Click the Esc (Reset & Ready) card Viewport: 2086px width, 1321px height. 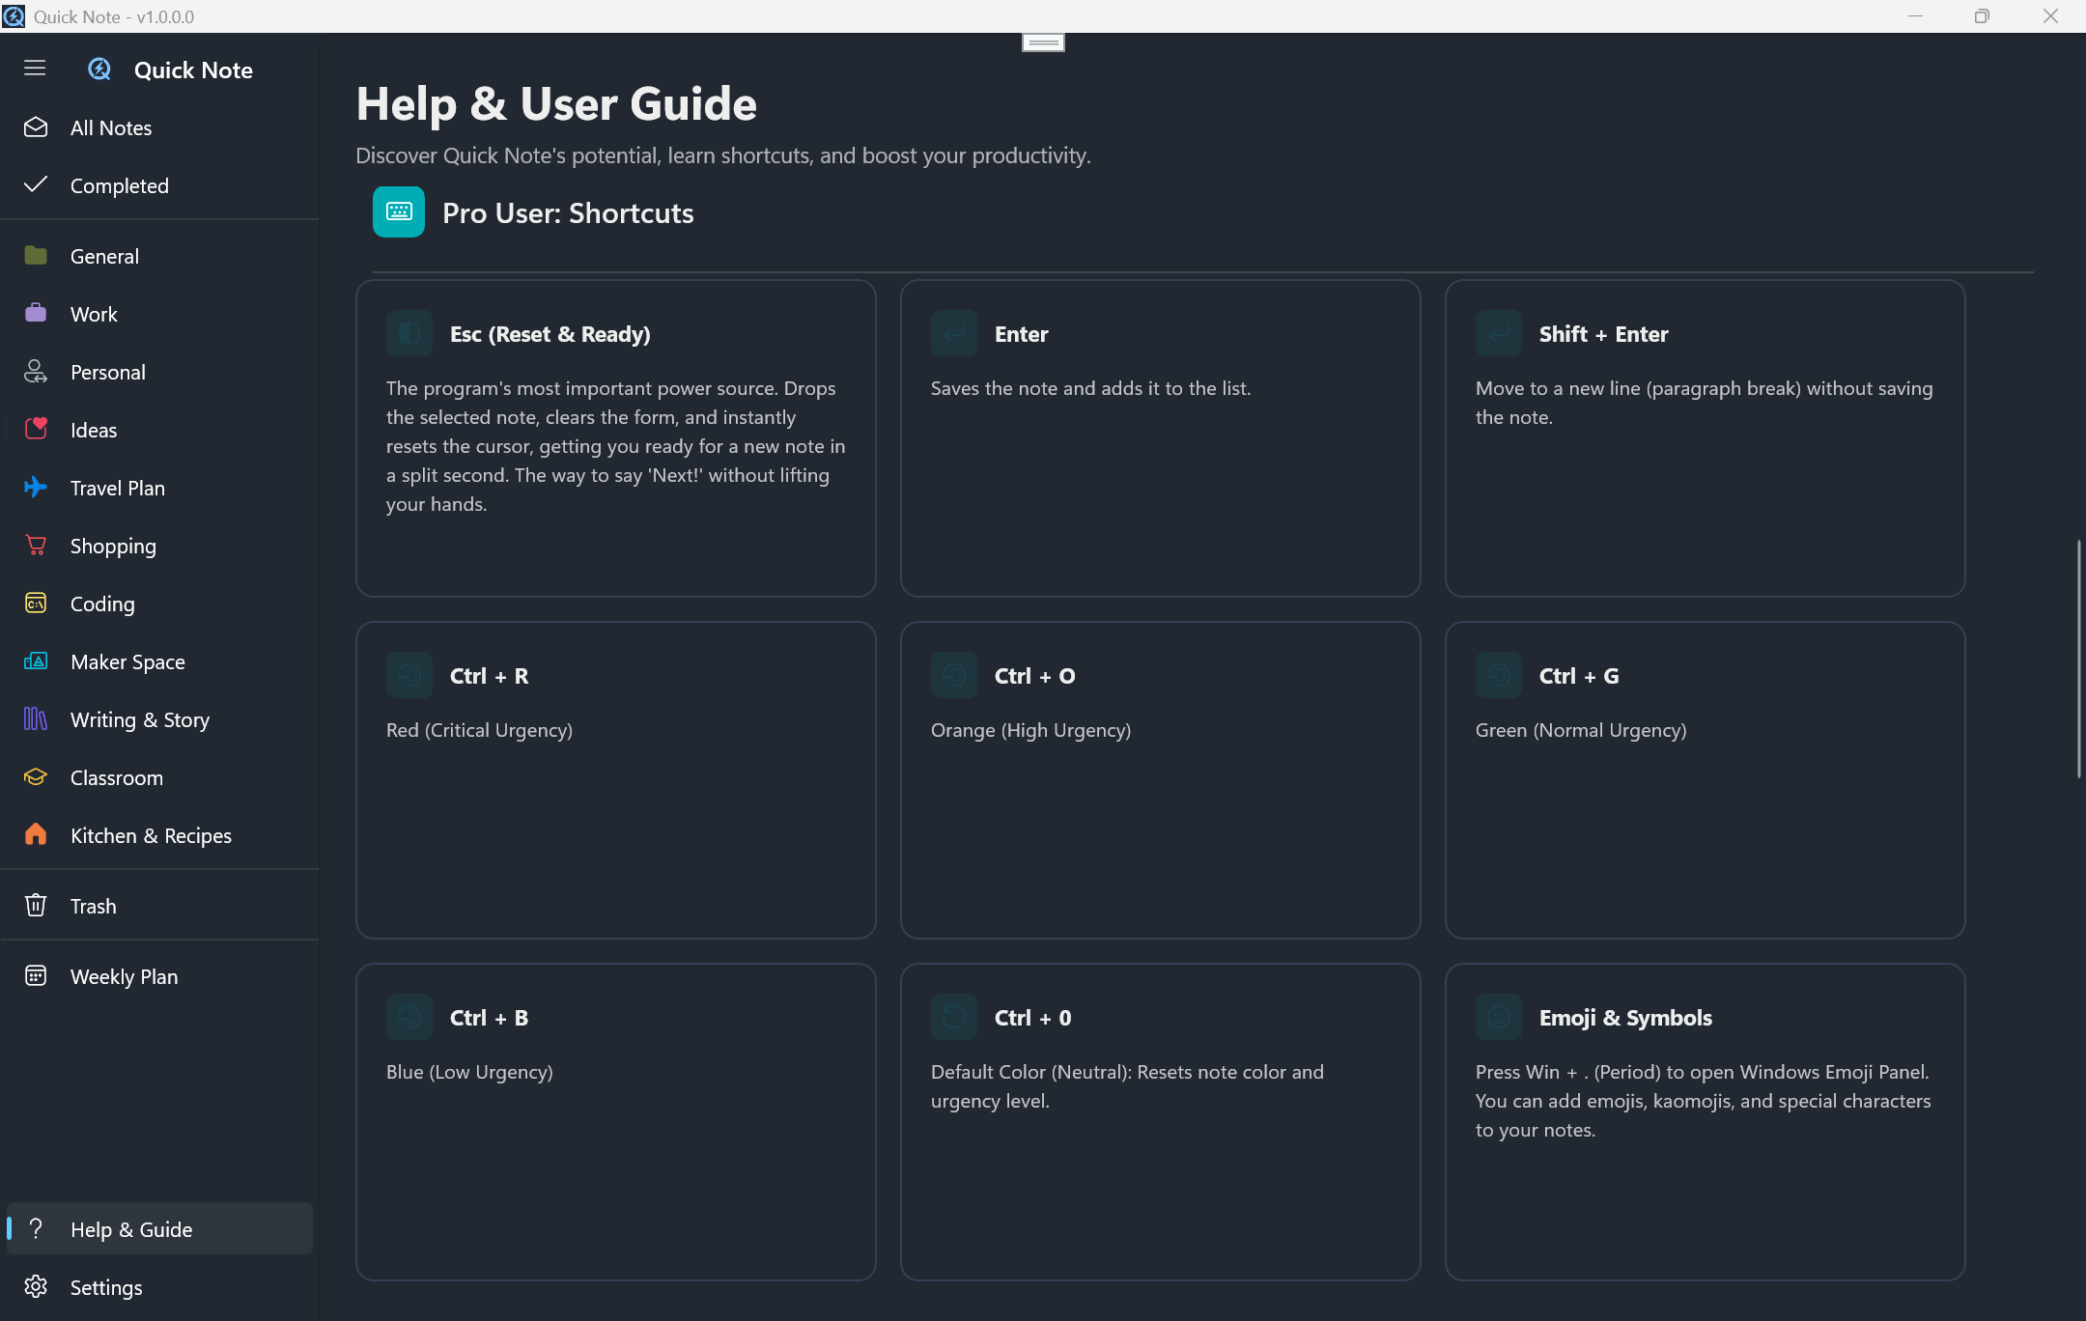tap(615, 437)
